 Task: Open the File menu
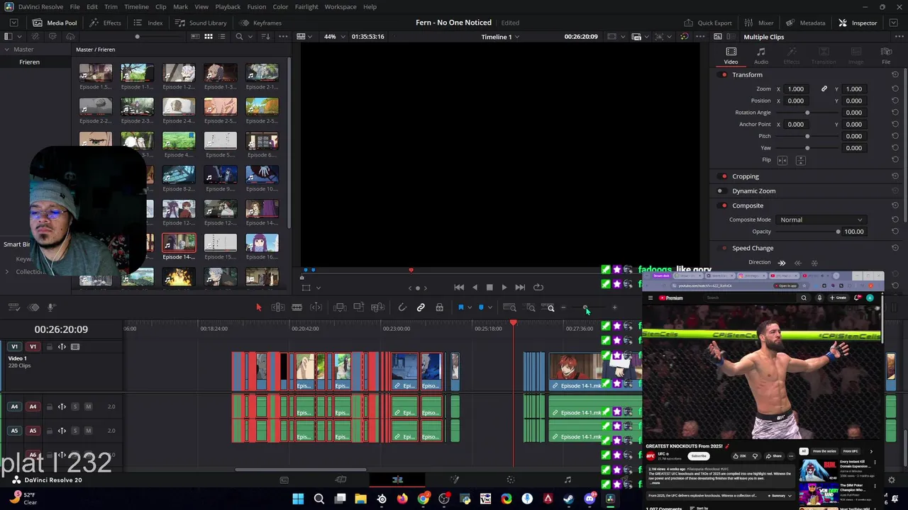point(74,6)
